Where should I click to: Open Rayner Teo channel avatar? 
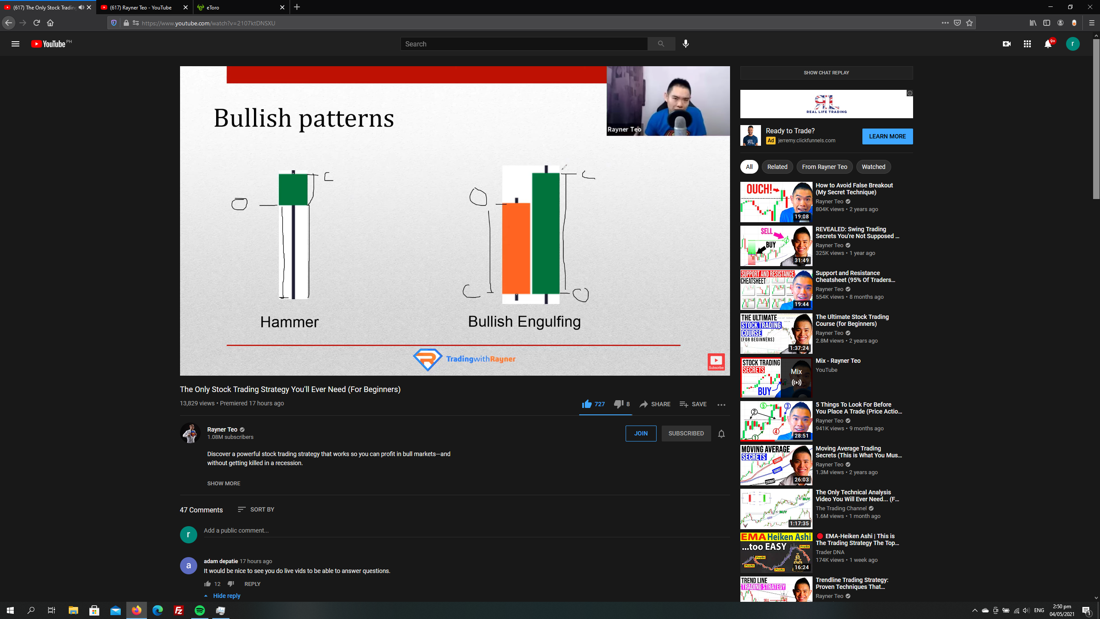[x=190, y=433]
